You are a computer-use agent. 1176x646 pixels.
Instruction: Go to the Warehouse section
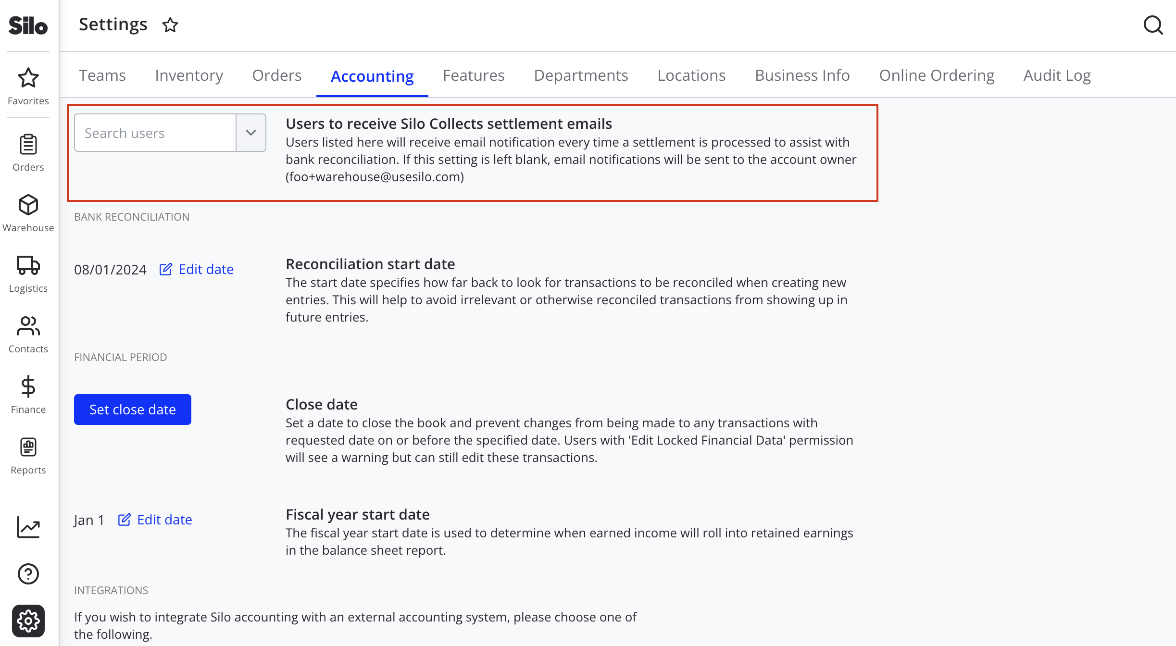click(x=28, y=213)
